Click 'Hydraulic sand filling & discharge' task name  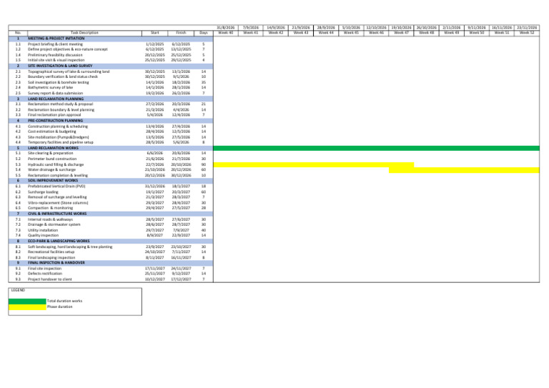click(56, 165)
